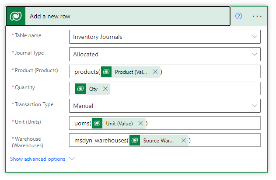Viewport: 276px width, 180px height.
Task: Click the Dataverse connector icon in the header
Action: 16,16
